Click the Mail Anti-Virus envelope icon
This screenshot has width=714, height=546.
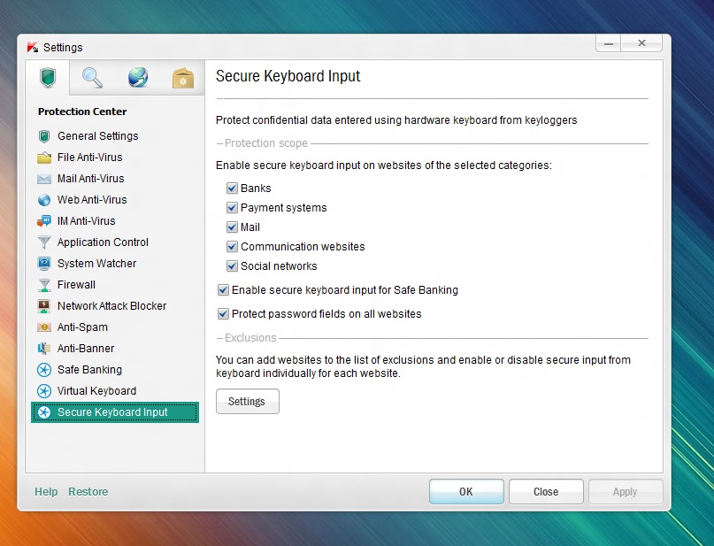44,179
